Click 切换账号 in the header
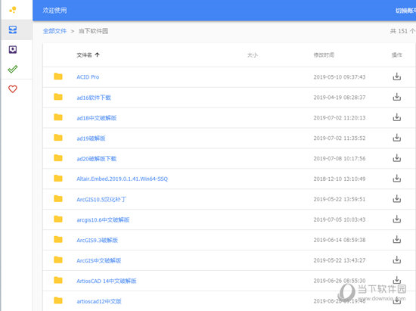This screenshot has height=311, width=416. click(405, 11)
